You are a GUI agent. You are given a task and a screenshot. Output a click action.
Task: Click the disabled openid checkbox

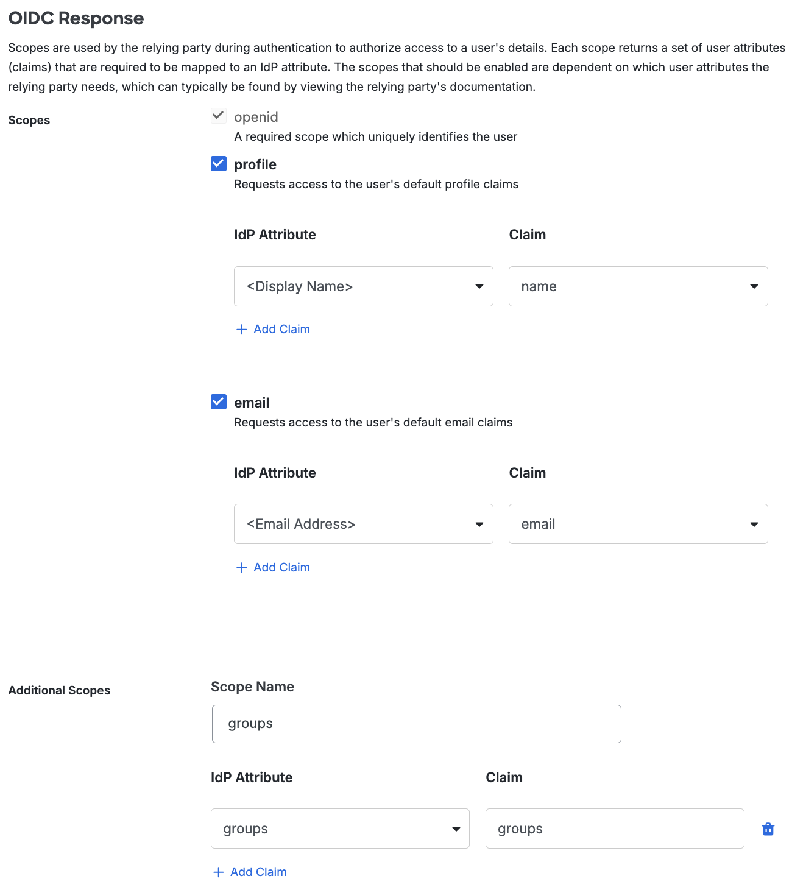[x=218, y=115]
